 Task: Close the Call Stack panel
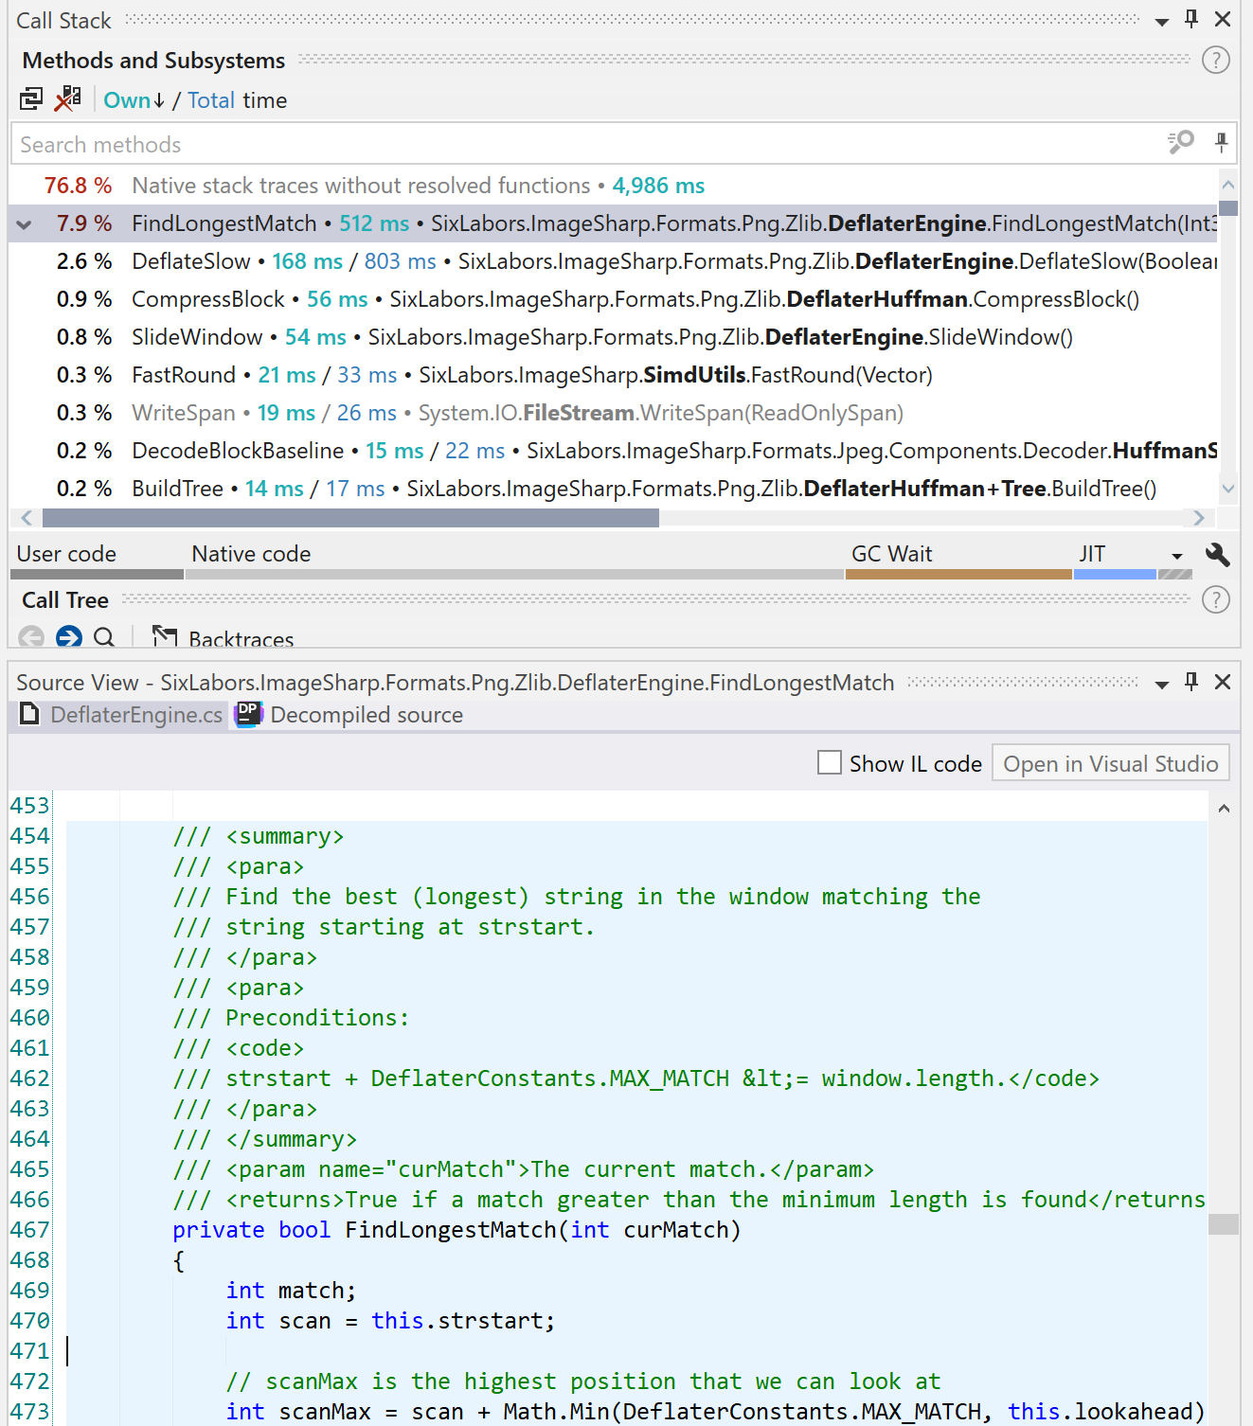[1223, 19]
